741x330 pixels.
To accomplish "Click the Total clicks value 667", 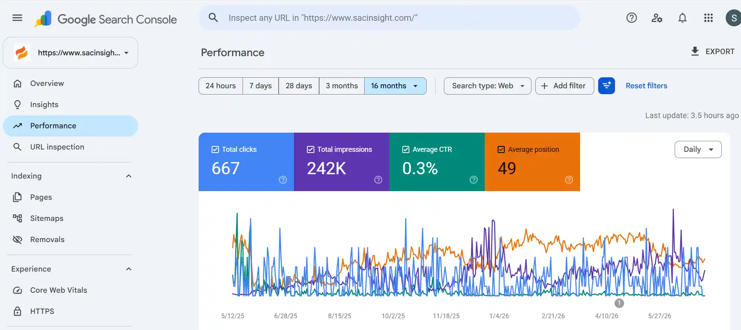I will point(226,169).
